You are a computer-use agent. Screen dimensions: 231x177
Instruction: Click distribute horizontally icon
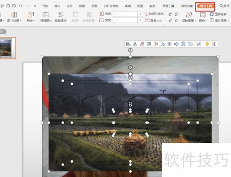(170, 44)
